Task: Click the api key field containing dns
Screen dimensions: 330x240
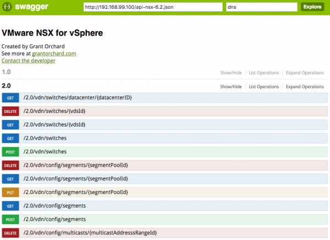Action: coord(262,7)
